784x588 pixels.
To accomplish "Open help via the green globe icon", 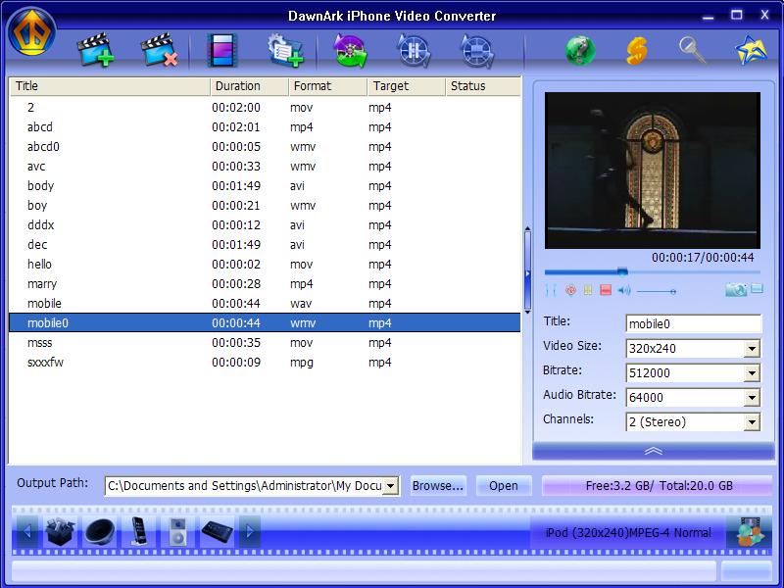I will (x=580, y=51).
